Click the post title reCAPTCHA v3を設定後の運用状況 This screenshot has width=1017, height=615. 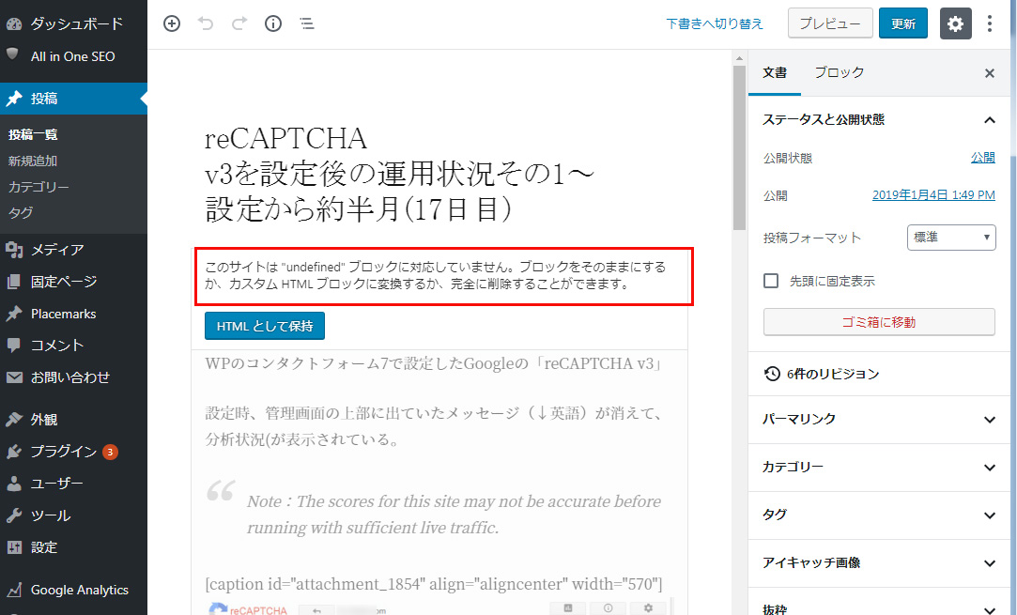399,174
